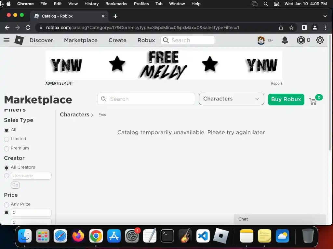
Task: Toggle Chrome side panel icon
Action: (304, 28)
